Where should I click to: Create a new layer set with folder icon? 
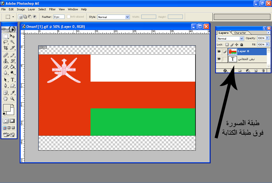pyautogui.click(x=240, y=71)
